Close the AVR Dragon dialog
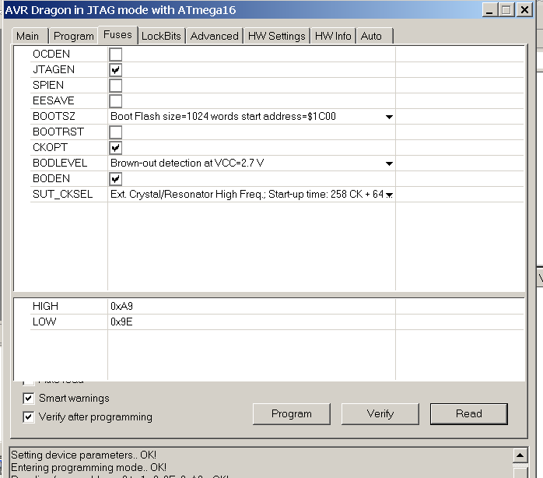The image size is (543, 478). (x=524, y=10)
